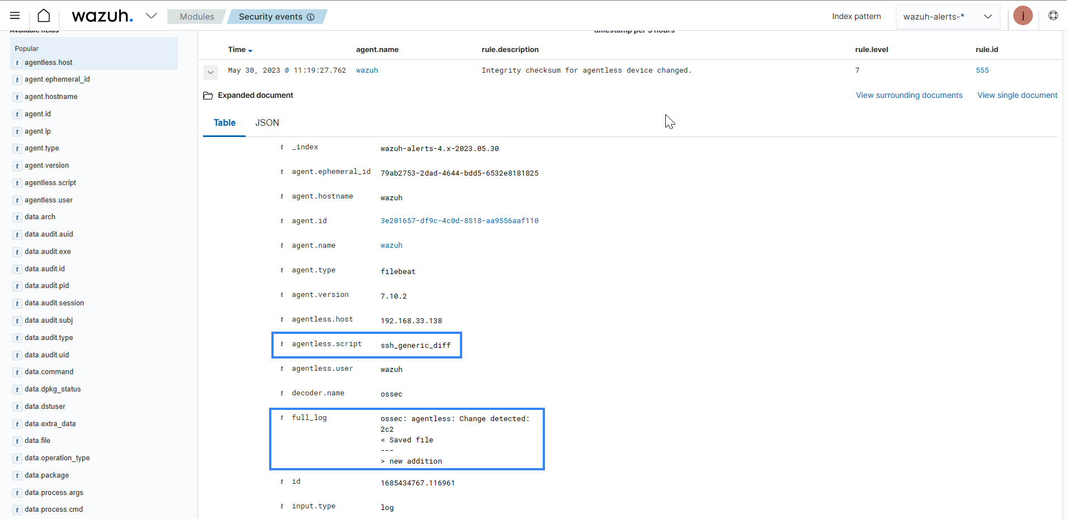Click View surrounding documents

[x=909, y=96]
